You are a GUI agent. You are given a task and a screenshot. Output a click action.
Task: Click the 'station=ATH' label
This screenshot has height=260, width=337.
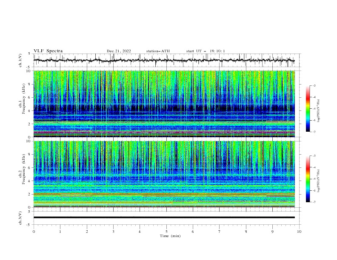click(x=158, y=51)
